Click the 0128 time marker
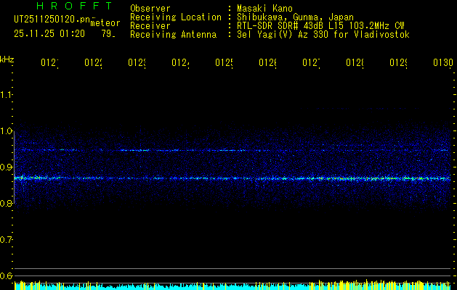This screenshot has width=457, height=290. coord(355,63)
